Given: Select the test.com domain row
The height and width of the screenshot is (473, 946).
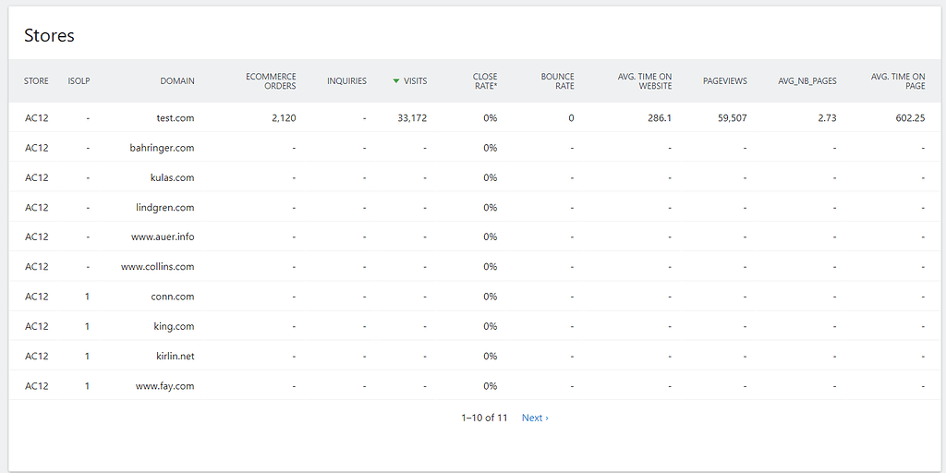Looking at the screenshot, I should point(473,118).
